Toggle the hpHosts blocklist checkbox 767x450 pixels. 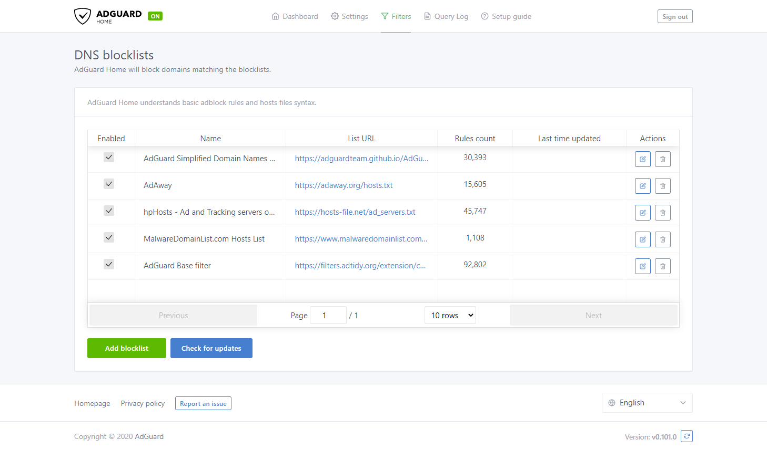(109, 211)
